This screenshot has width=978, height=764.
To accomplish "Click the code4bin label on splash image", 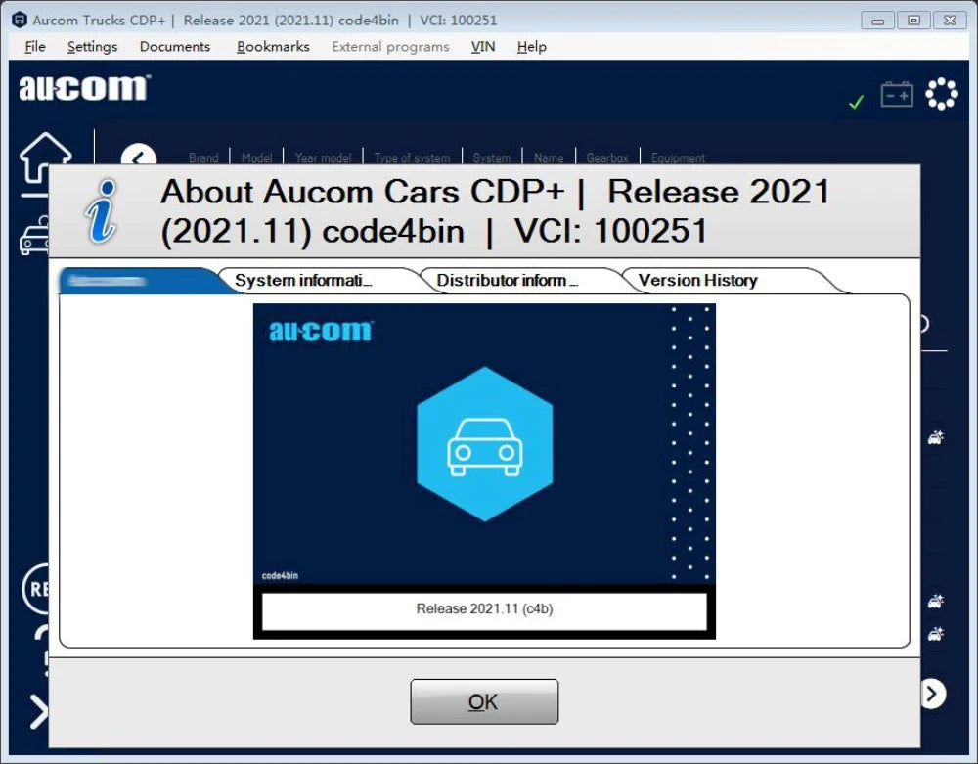I will (280, 575).
